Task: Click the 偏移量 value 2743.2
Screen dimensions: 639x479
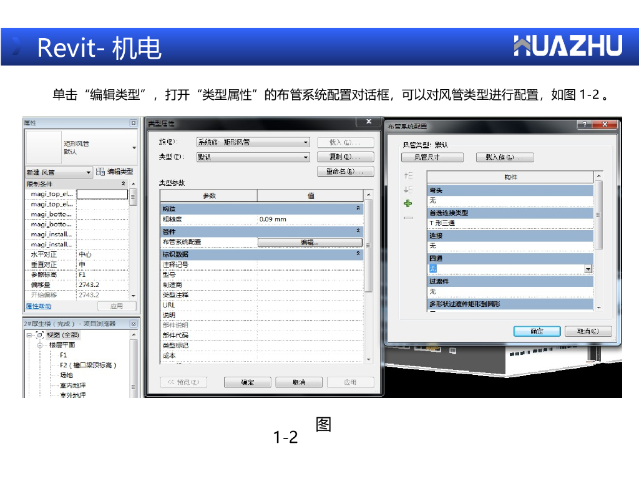Action: pos(102,284)
